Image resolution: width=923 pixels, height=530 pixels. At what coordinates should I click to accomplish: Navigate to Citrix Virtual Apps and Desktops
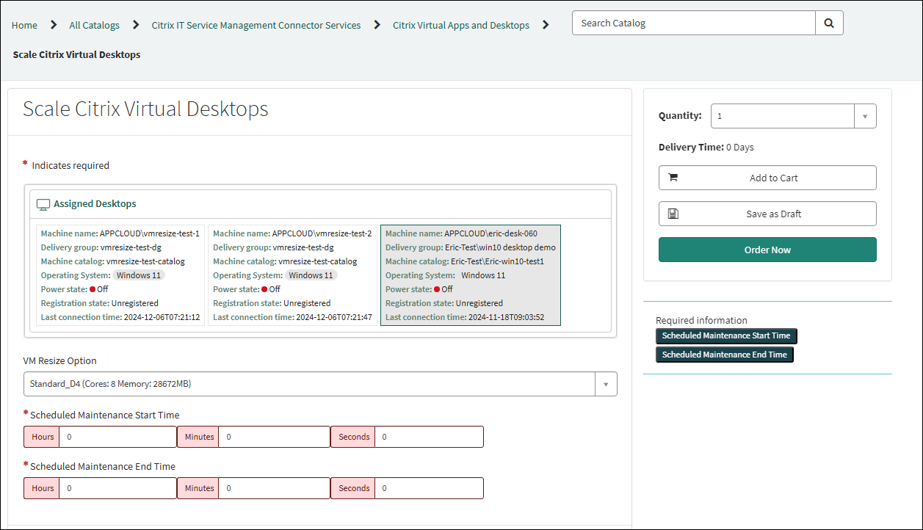460,25
